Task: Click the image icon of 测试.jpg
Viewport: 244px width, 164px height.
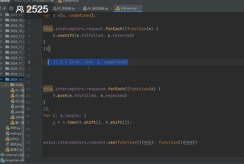Action: (x=7, y=144)
